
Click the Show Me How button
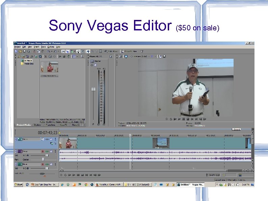[x=129, y=51]
